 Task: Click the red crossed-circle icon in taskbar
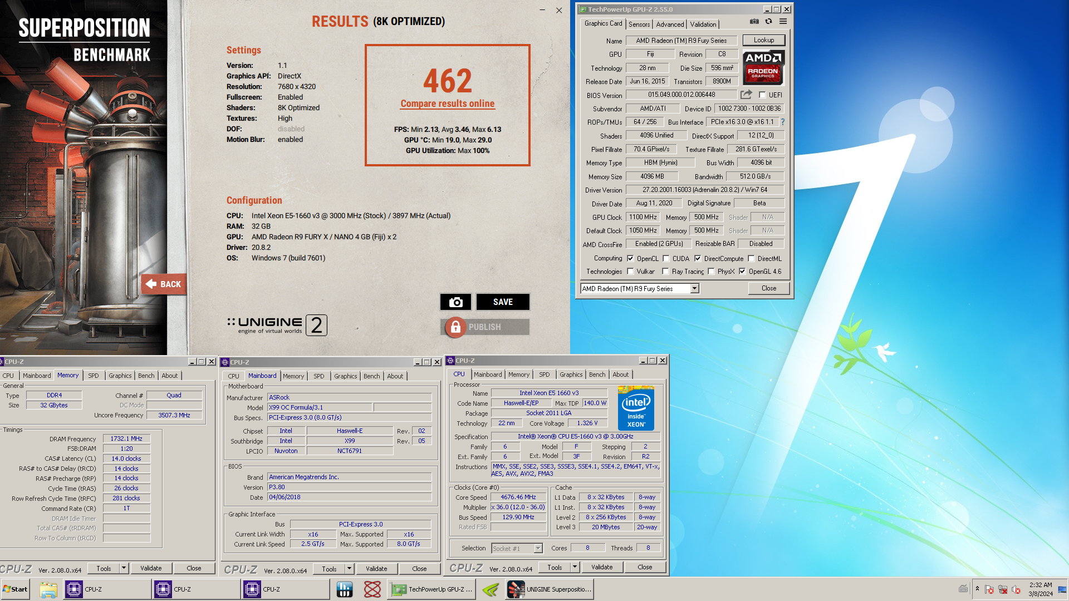coord(372,589)
